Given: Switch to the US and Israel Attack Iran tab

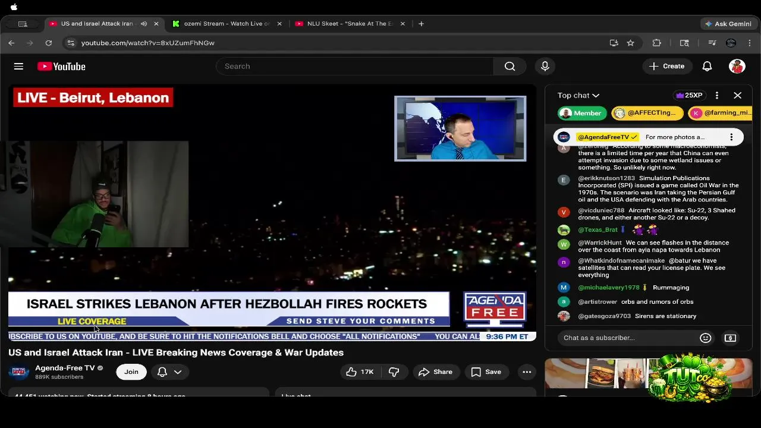Looking at the screenshot, I should [97, 24].
